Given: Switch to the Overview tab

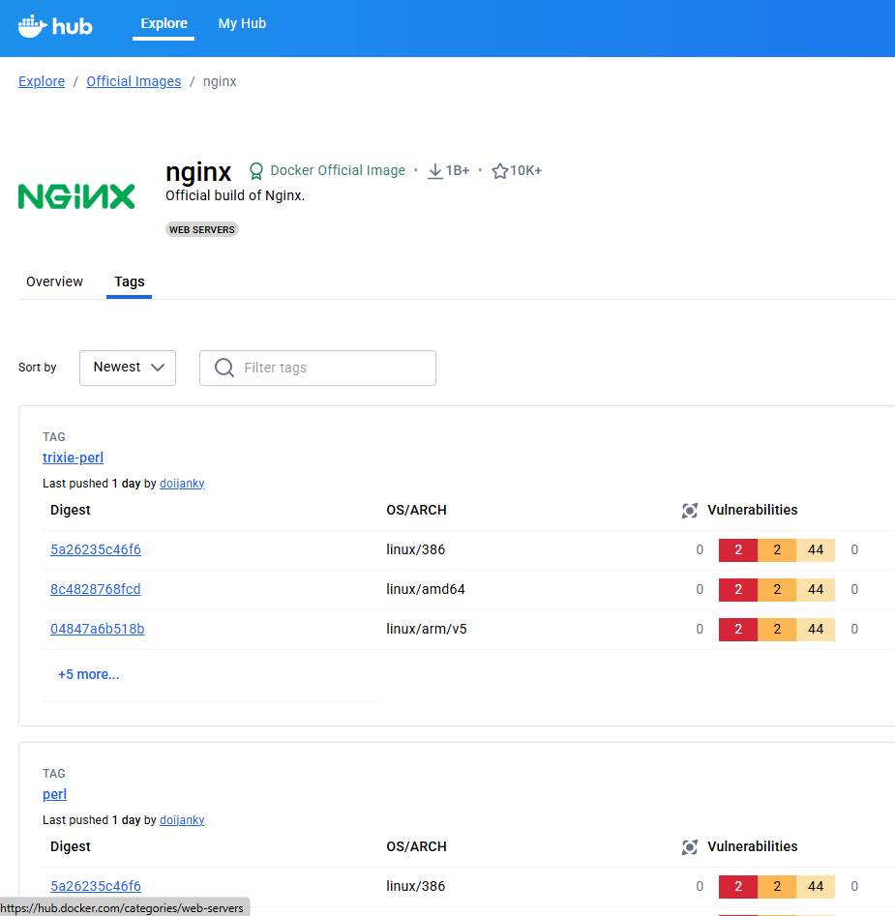Looking at the screenshot, I should point(54,281).
